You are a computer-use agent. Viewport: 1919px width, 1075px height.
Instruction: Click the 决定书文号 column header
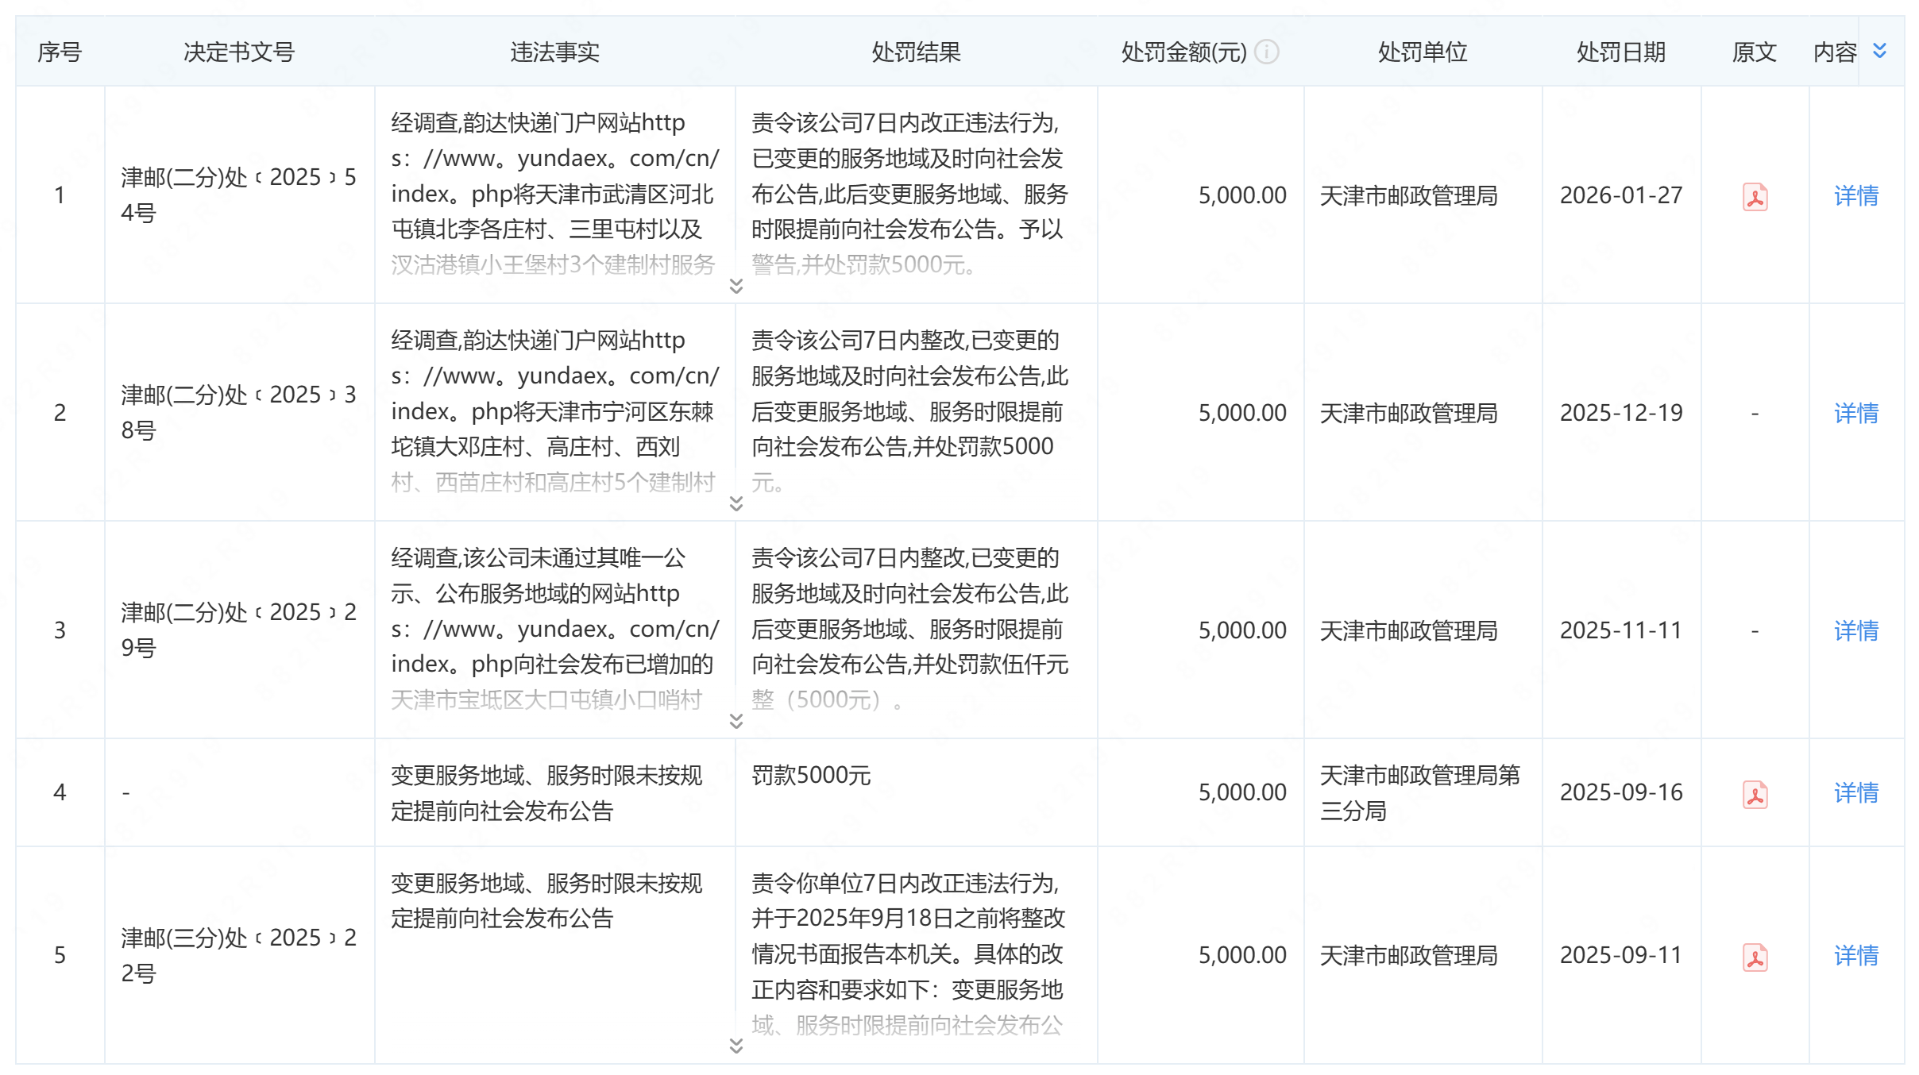point(239,52)
